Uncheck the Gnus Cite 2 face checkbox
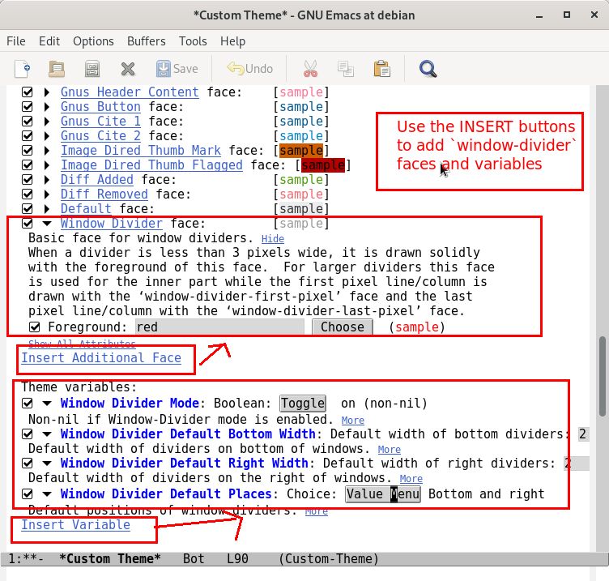 coord(28,135)
